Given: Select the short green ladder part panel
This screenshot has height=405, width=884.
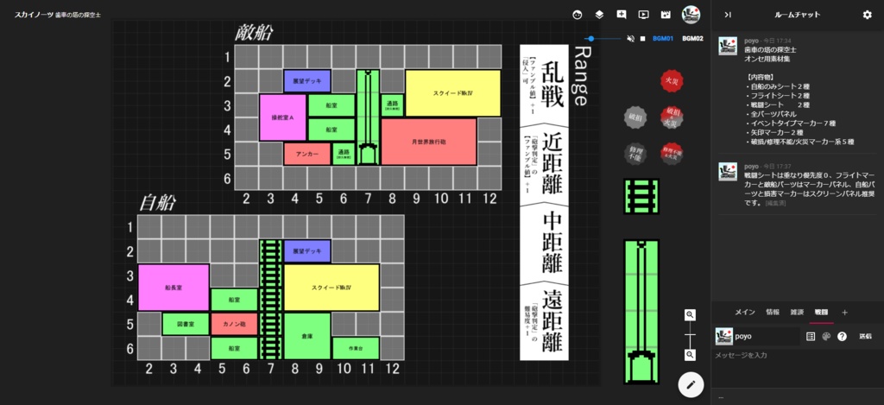Looking at the screenshot, I should pos(641,196).
